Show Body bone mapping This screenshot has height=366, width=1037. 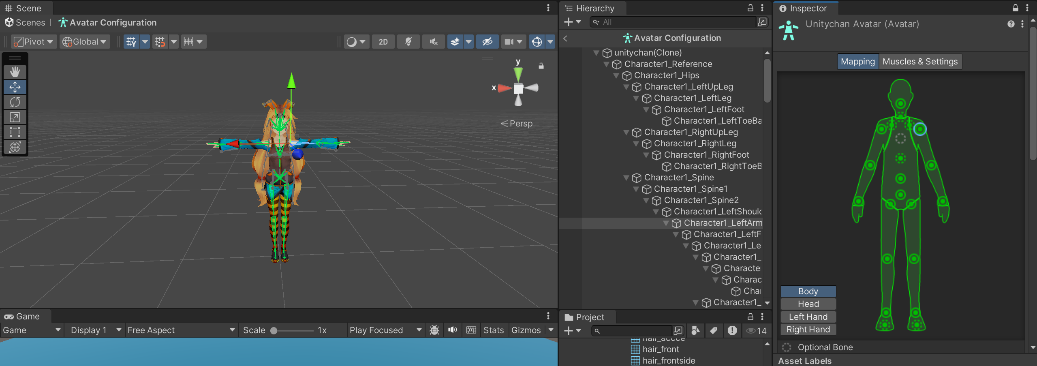(x=808, y=291)
